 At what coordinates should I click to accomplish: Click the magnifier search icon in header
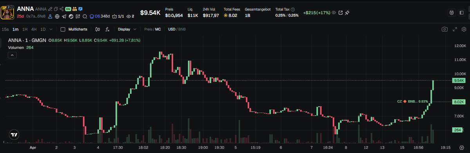coord(85,16)
